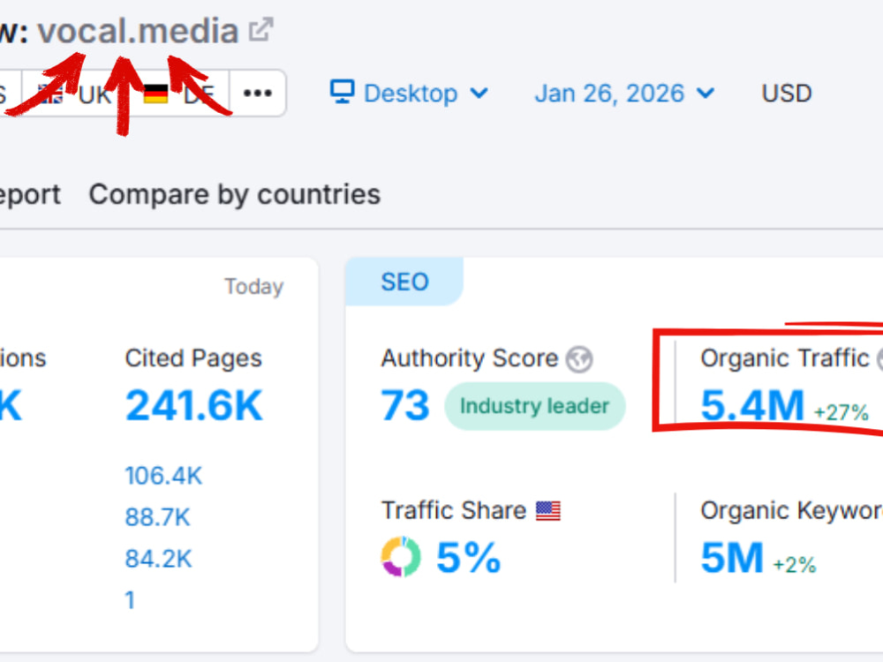Click the Authority Score value 73
Viewport: 883px width, 662px height.
[405, 405]
